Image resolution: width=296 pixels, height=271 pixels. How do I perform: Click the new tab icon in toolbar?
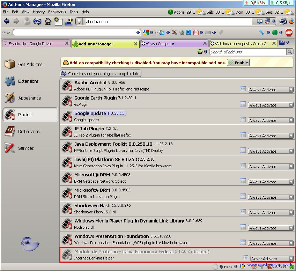click(58, 21)
